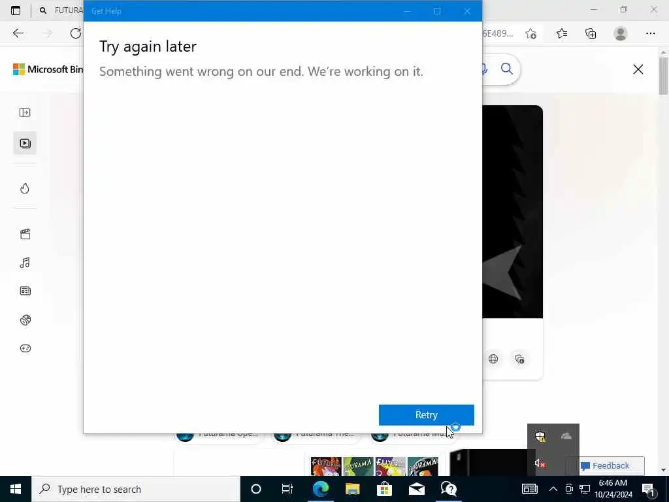669x502 pixels.
Task: Click Get Help app icon on taskbar
Action: coord(448,489)
